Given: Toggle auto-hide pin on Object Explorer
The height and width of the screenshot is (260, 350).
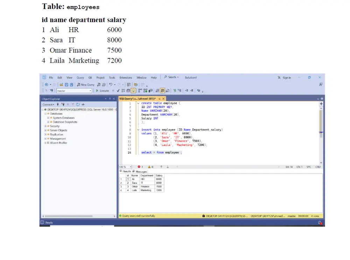Looking at the screenshot, I should click(110, 99).
